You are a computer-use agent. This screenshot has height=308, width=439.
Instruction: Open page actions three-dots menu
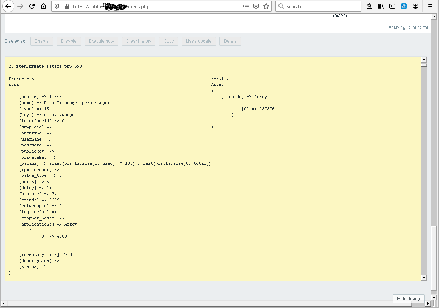click(x=246, y=7)
